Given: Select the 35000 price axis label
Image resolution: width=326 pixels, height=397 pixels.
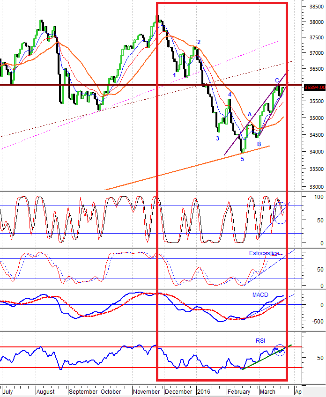Looking at the screenshot, I should [316, 118].
